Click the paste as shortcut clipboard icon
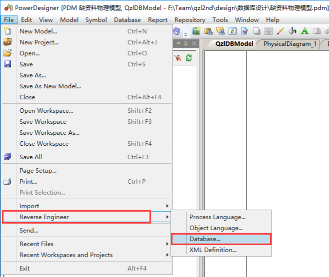This screenshot has width=329, height=277. [208, 31]
